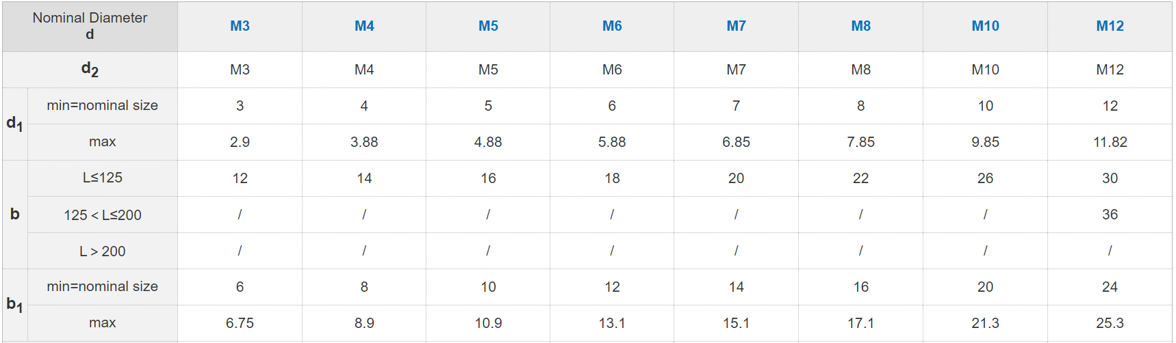
Task: Select the 125 < L≤200 row label
Action: pos(103,215)
